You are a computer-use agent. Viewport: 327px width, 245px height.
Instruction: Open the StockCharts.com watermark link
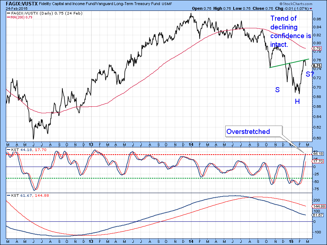coord(296,4)
